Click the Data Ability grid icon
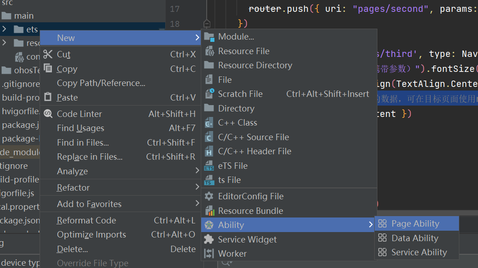478x268 pixels. (x=382, y=238)
